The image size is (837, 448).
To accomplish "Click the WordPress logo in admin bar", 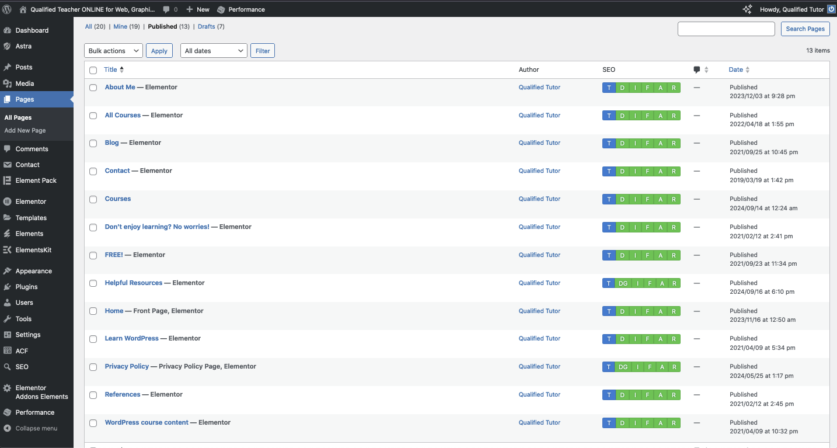I will [x=7, y=9].
